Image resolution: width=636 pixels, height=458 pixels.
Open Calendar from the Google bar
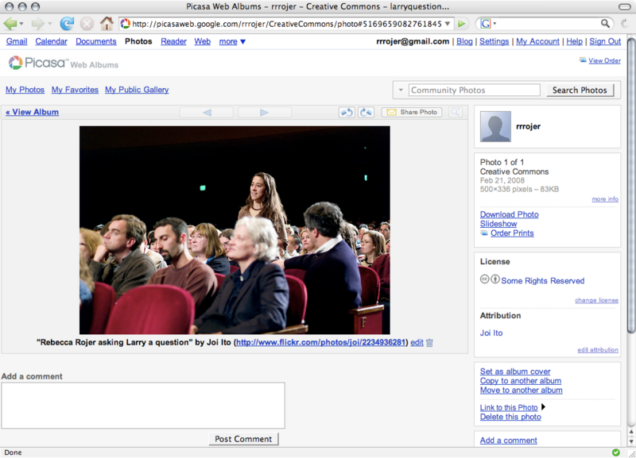pyautogui.click(x=51, y=41)
